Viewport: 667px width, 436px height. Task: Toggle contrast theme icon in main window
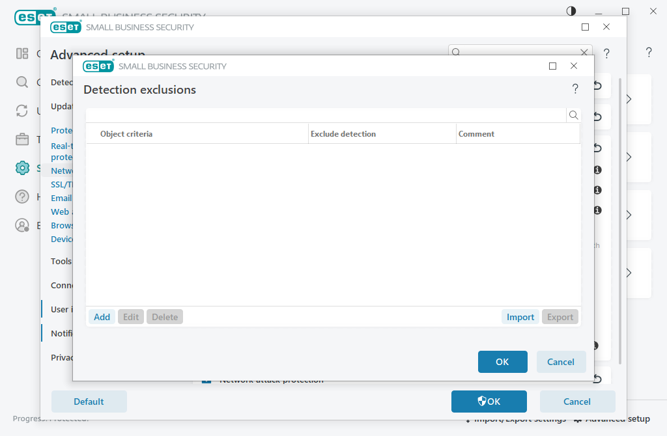[x=571, y=11]
